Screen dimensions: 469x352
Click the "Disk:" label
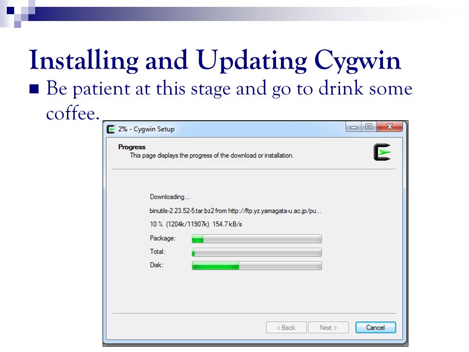156,265
